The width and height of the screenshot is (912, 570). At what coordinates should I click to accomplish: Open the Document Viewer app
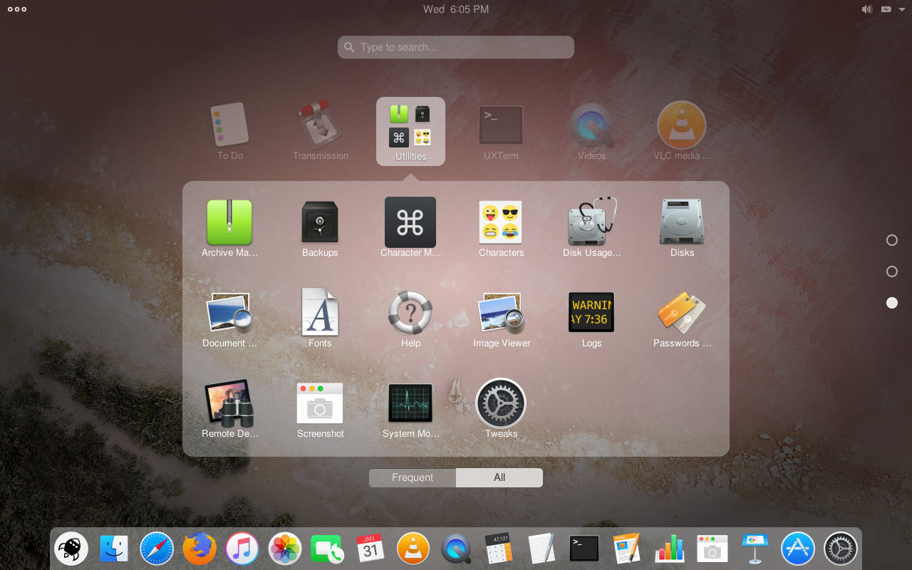(x=229, y=318)
